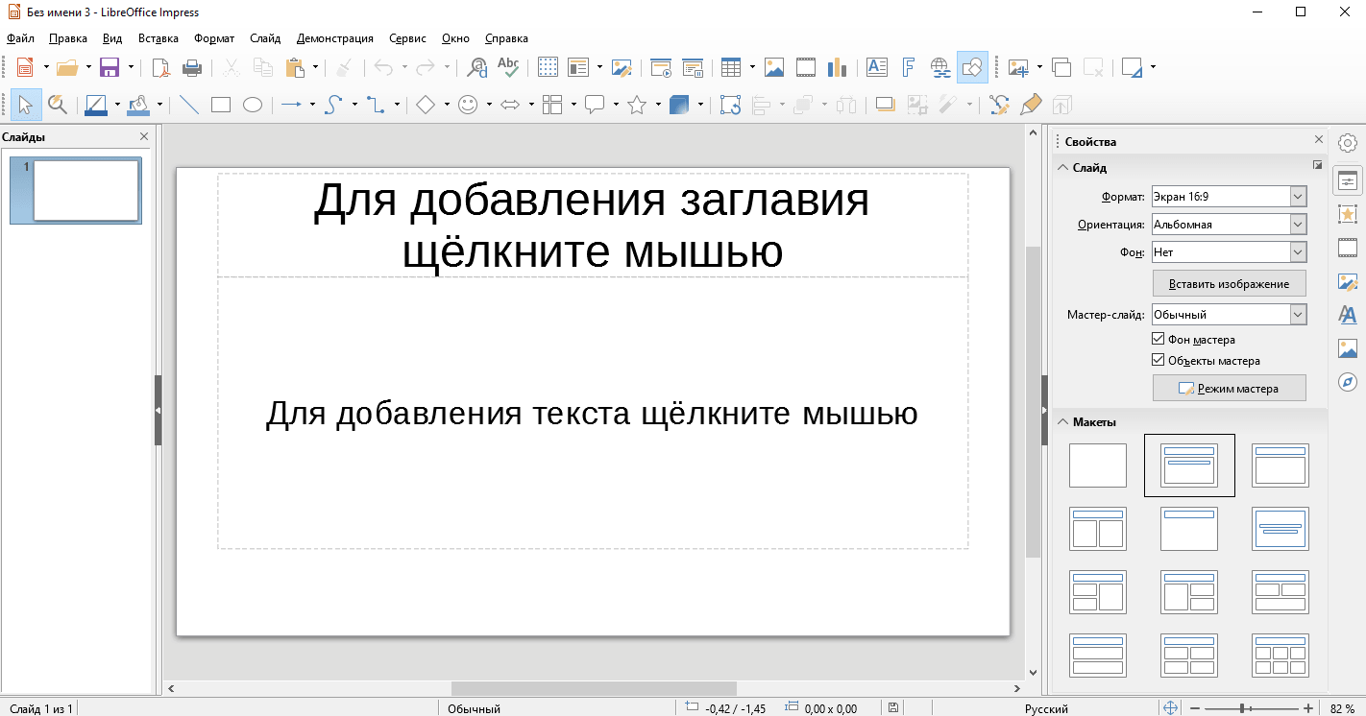Adjust the zoom slider in status bar

pyautogui.click(x=1244, y=708)
